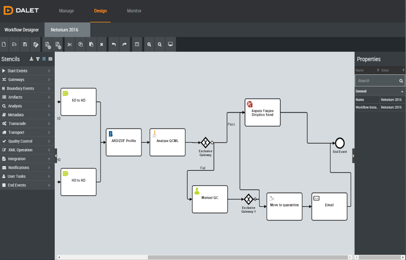Open the Manage tab

pos(66,11)
